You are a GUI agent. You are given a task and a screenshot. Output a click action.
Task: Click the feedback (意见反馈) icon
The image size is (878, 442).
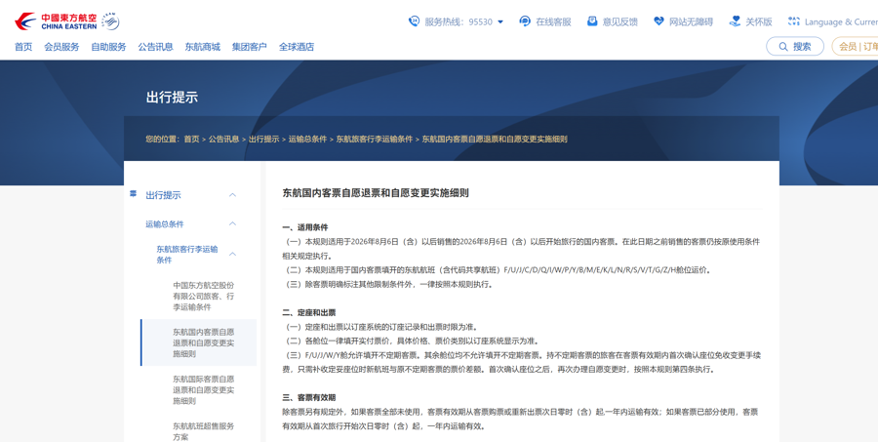[592, 21]
